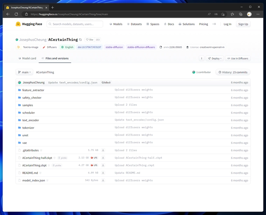Focus the search models input field
The height and width of the screenshot is (215, 266).
click(x=75, y=24)
